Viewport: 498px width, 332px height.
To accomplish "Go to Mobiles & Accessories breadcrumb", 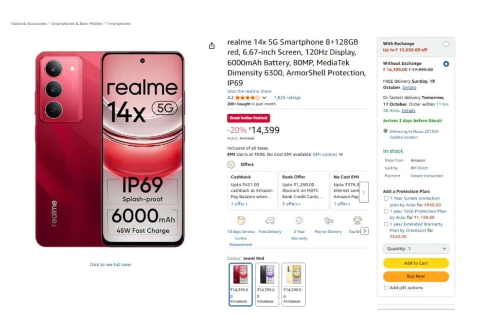I will [29, 23].
